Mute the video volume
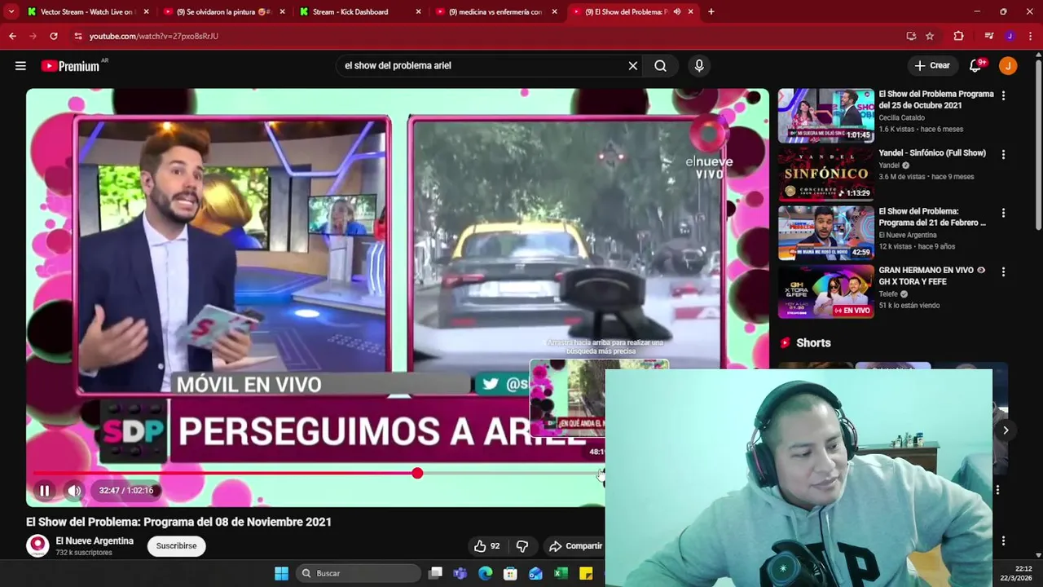This screenshot has height=587, width=1043. (x=74, y=491)
